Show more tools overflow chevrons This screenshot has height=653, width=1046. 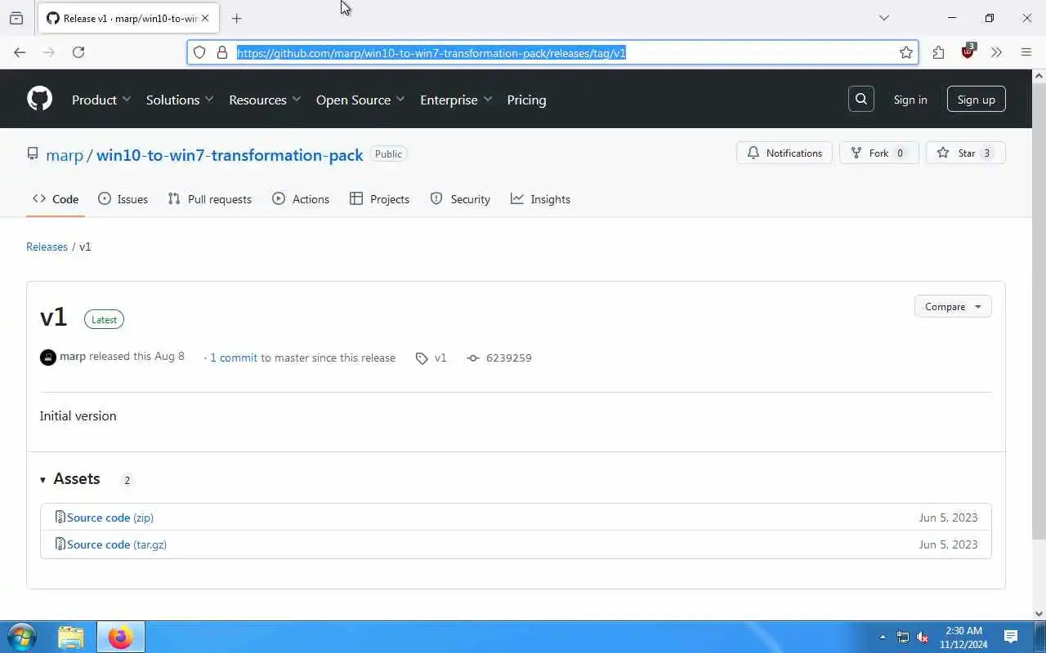[996, 52]
